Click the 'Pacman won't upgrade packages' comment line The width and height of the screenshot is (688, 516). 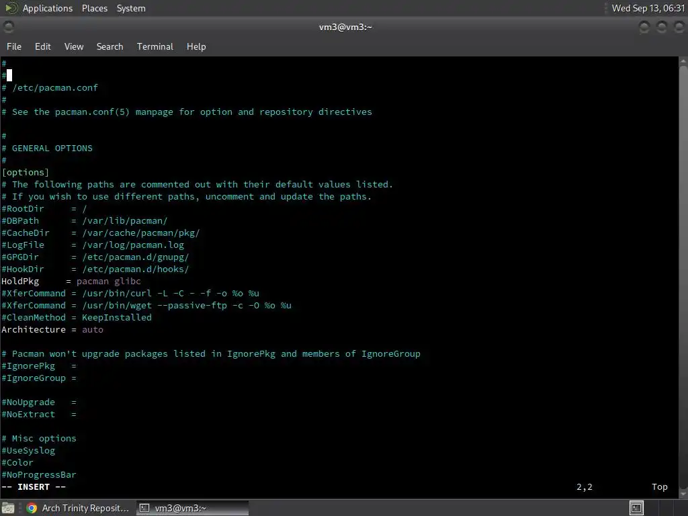click(x=210, y=353)
